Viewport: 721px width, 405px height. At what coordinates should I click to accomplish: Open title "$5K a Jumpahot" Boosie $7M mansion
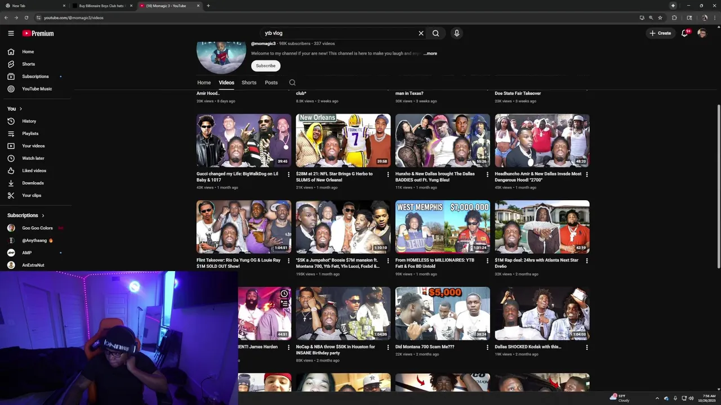[x=337, y=263]
